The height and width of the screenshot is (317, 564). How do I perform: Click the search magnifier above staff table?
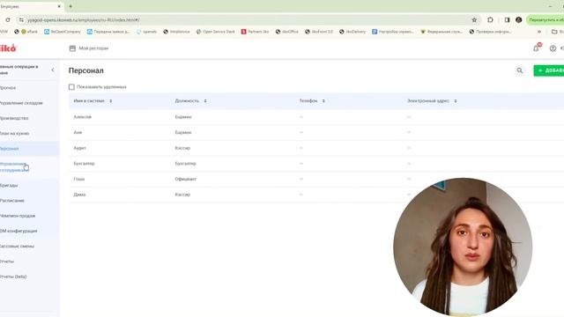[x=520, y=70]
